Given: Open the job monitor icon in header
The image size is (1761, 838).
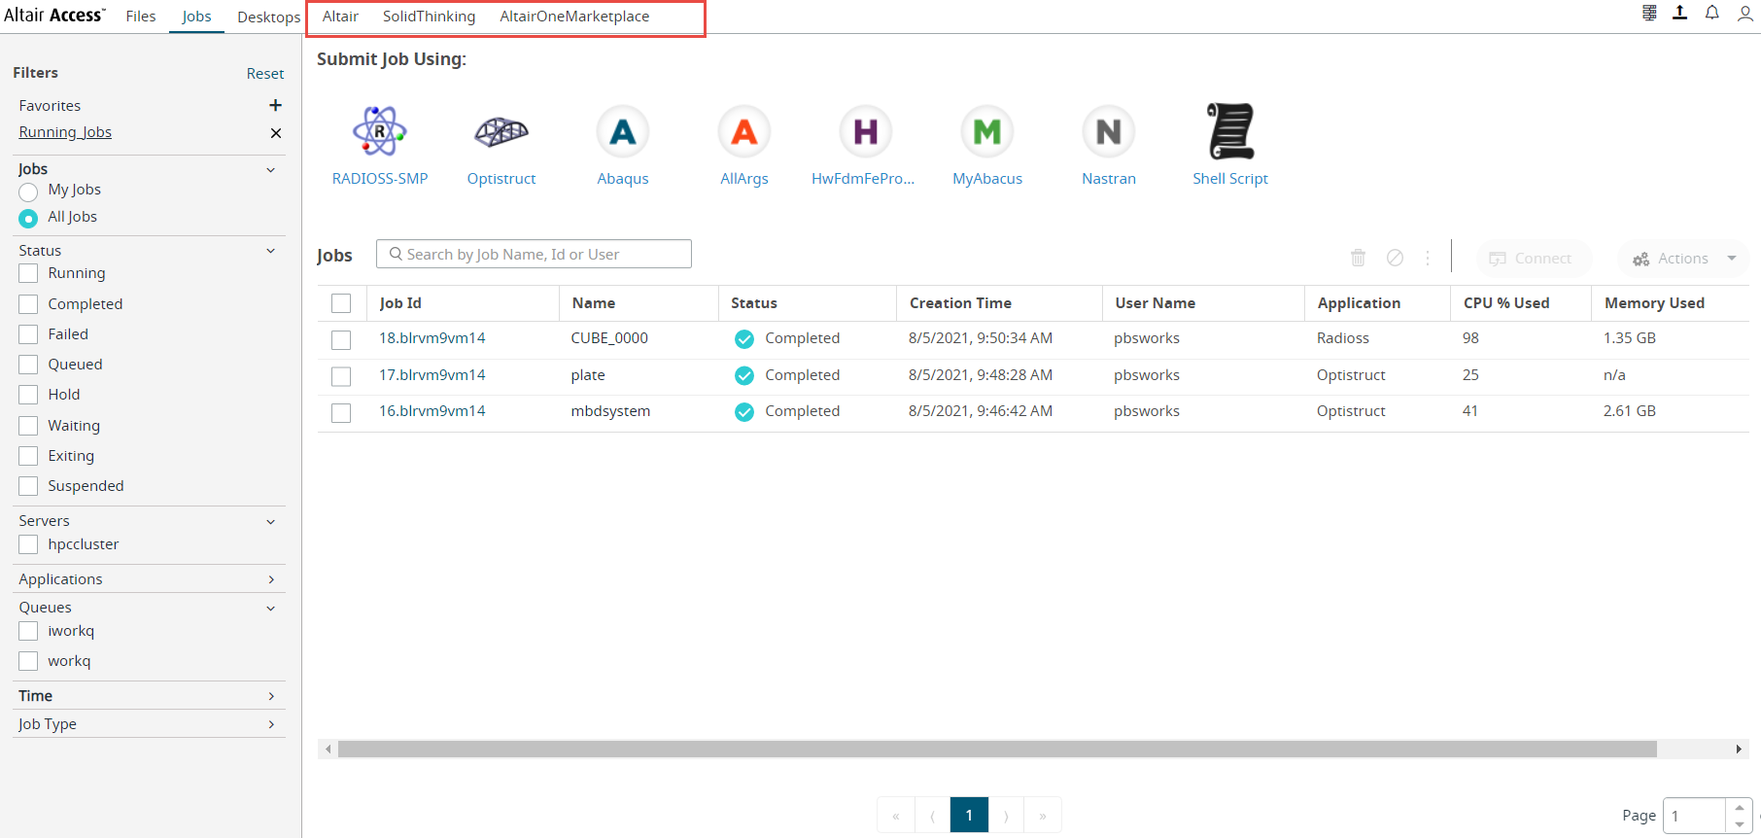Looking at the screenshot, I should point(1649,13).
